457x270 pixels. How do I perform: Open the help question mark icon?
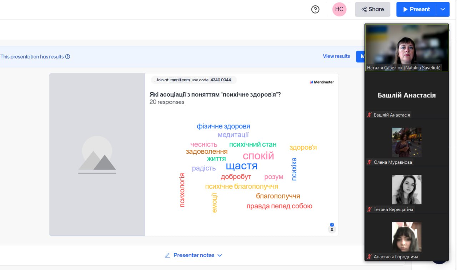coord(315,10)
